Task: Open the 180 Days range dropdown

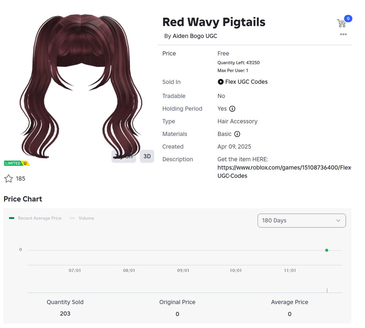Action: (302, 221)
